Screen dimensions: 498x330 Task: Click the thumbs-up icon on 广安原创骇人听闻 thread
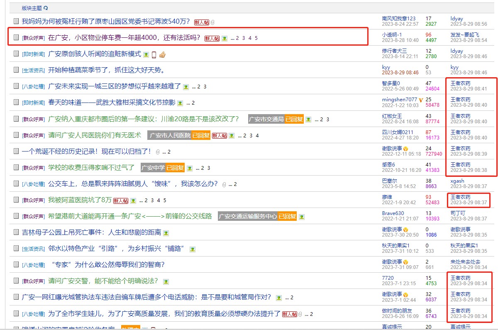click(x=162, y=54)
